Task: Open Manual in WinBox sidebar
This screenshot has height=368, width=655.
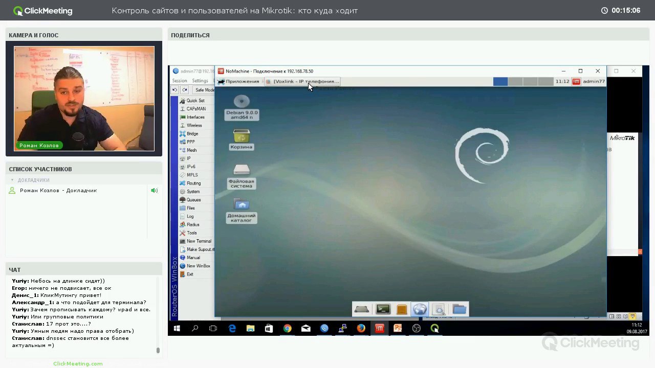Action: pyautogui.click(x=190, y=258)
